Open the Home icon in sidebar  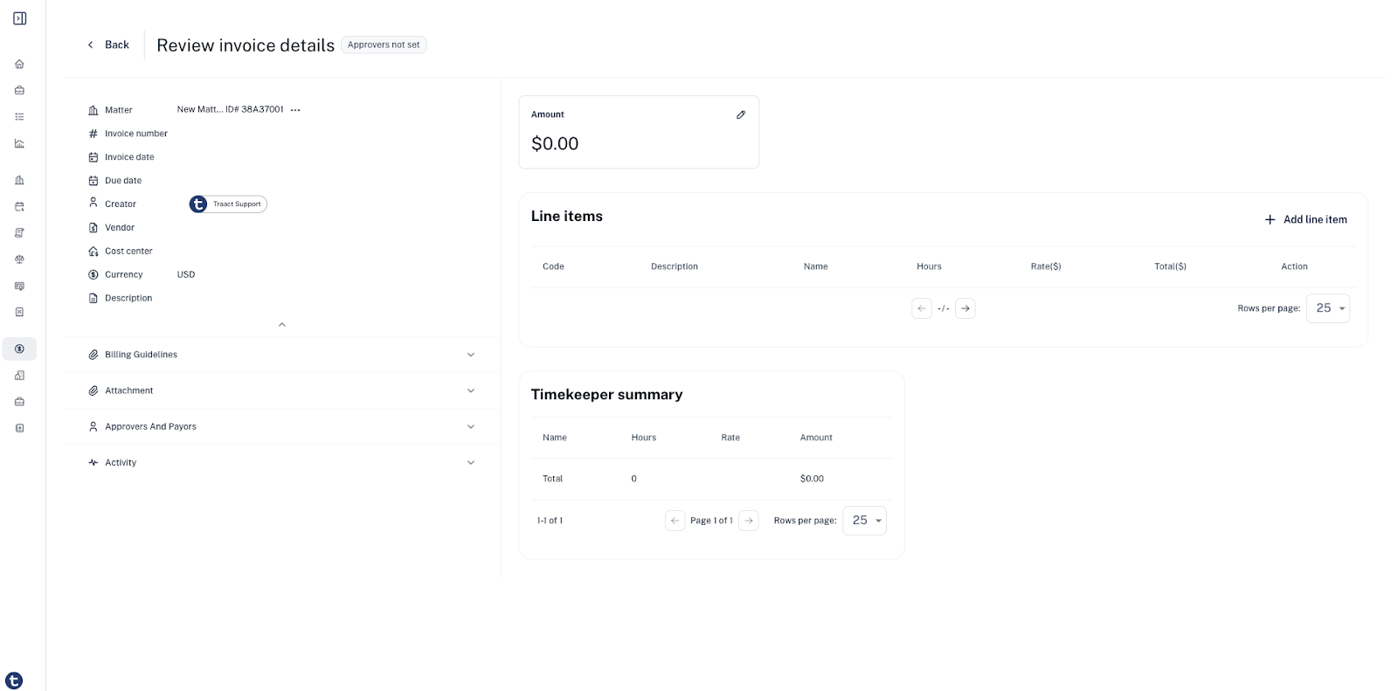[19, 64]
